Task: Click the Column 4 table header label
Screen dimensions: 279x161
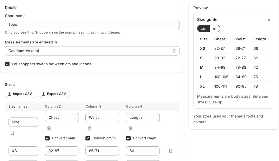Action: 134,106
